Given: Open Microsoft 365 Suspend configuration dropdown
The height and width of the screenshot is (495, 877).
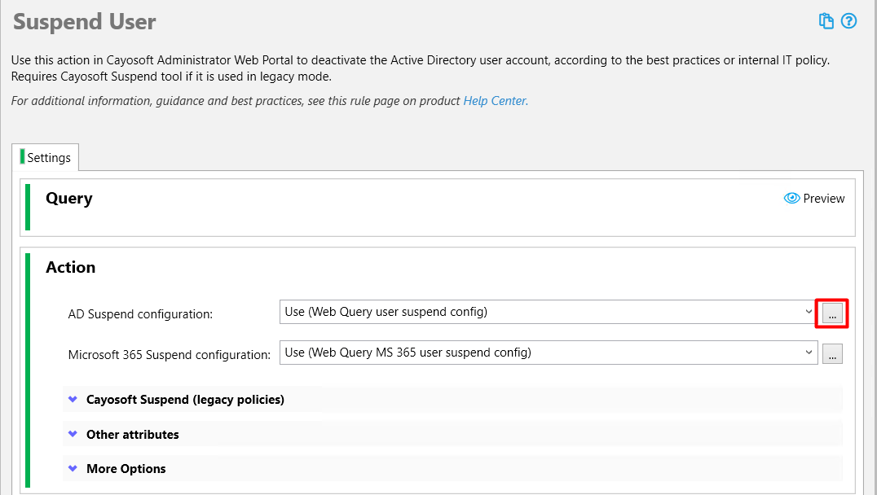Looking at the screenshot, I should click(x=548, y=353).
